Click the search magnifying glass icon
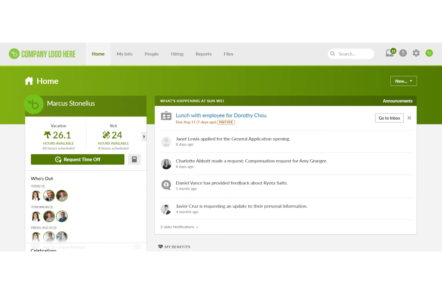 (x=333, y=54)
